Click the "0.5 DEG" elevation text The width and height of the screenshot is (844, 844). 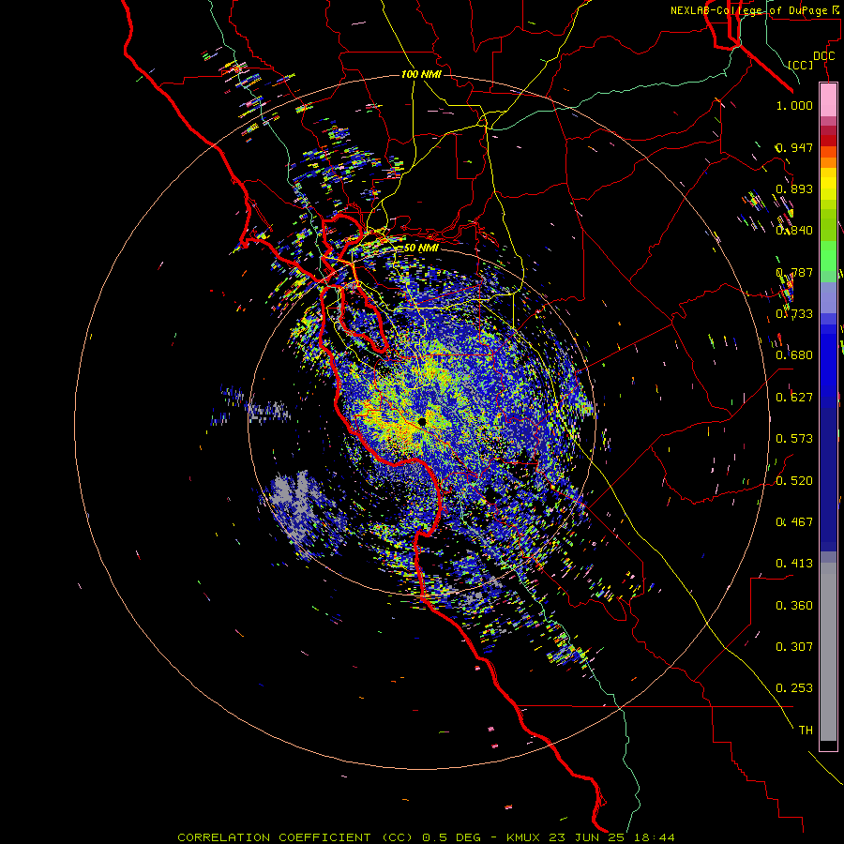(451, 837)
